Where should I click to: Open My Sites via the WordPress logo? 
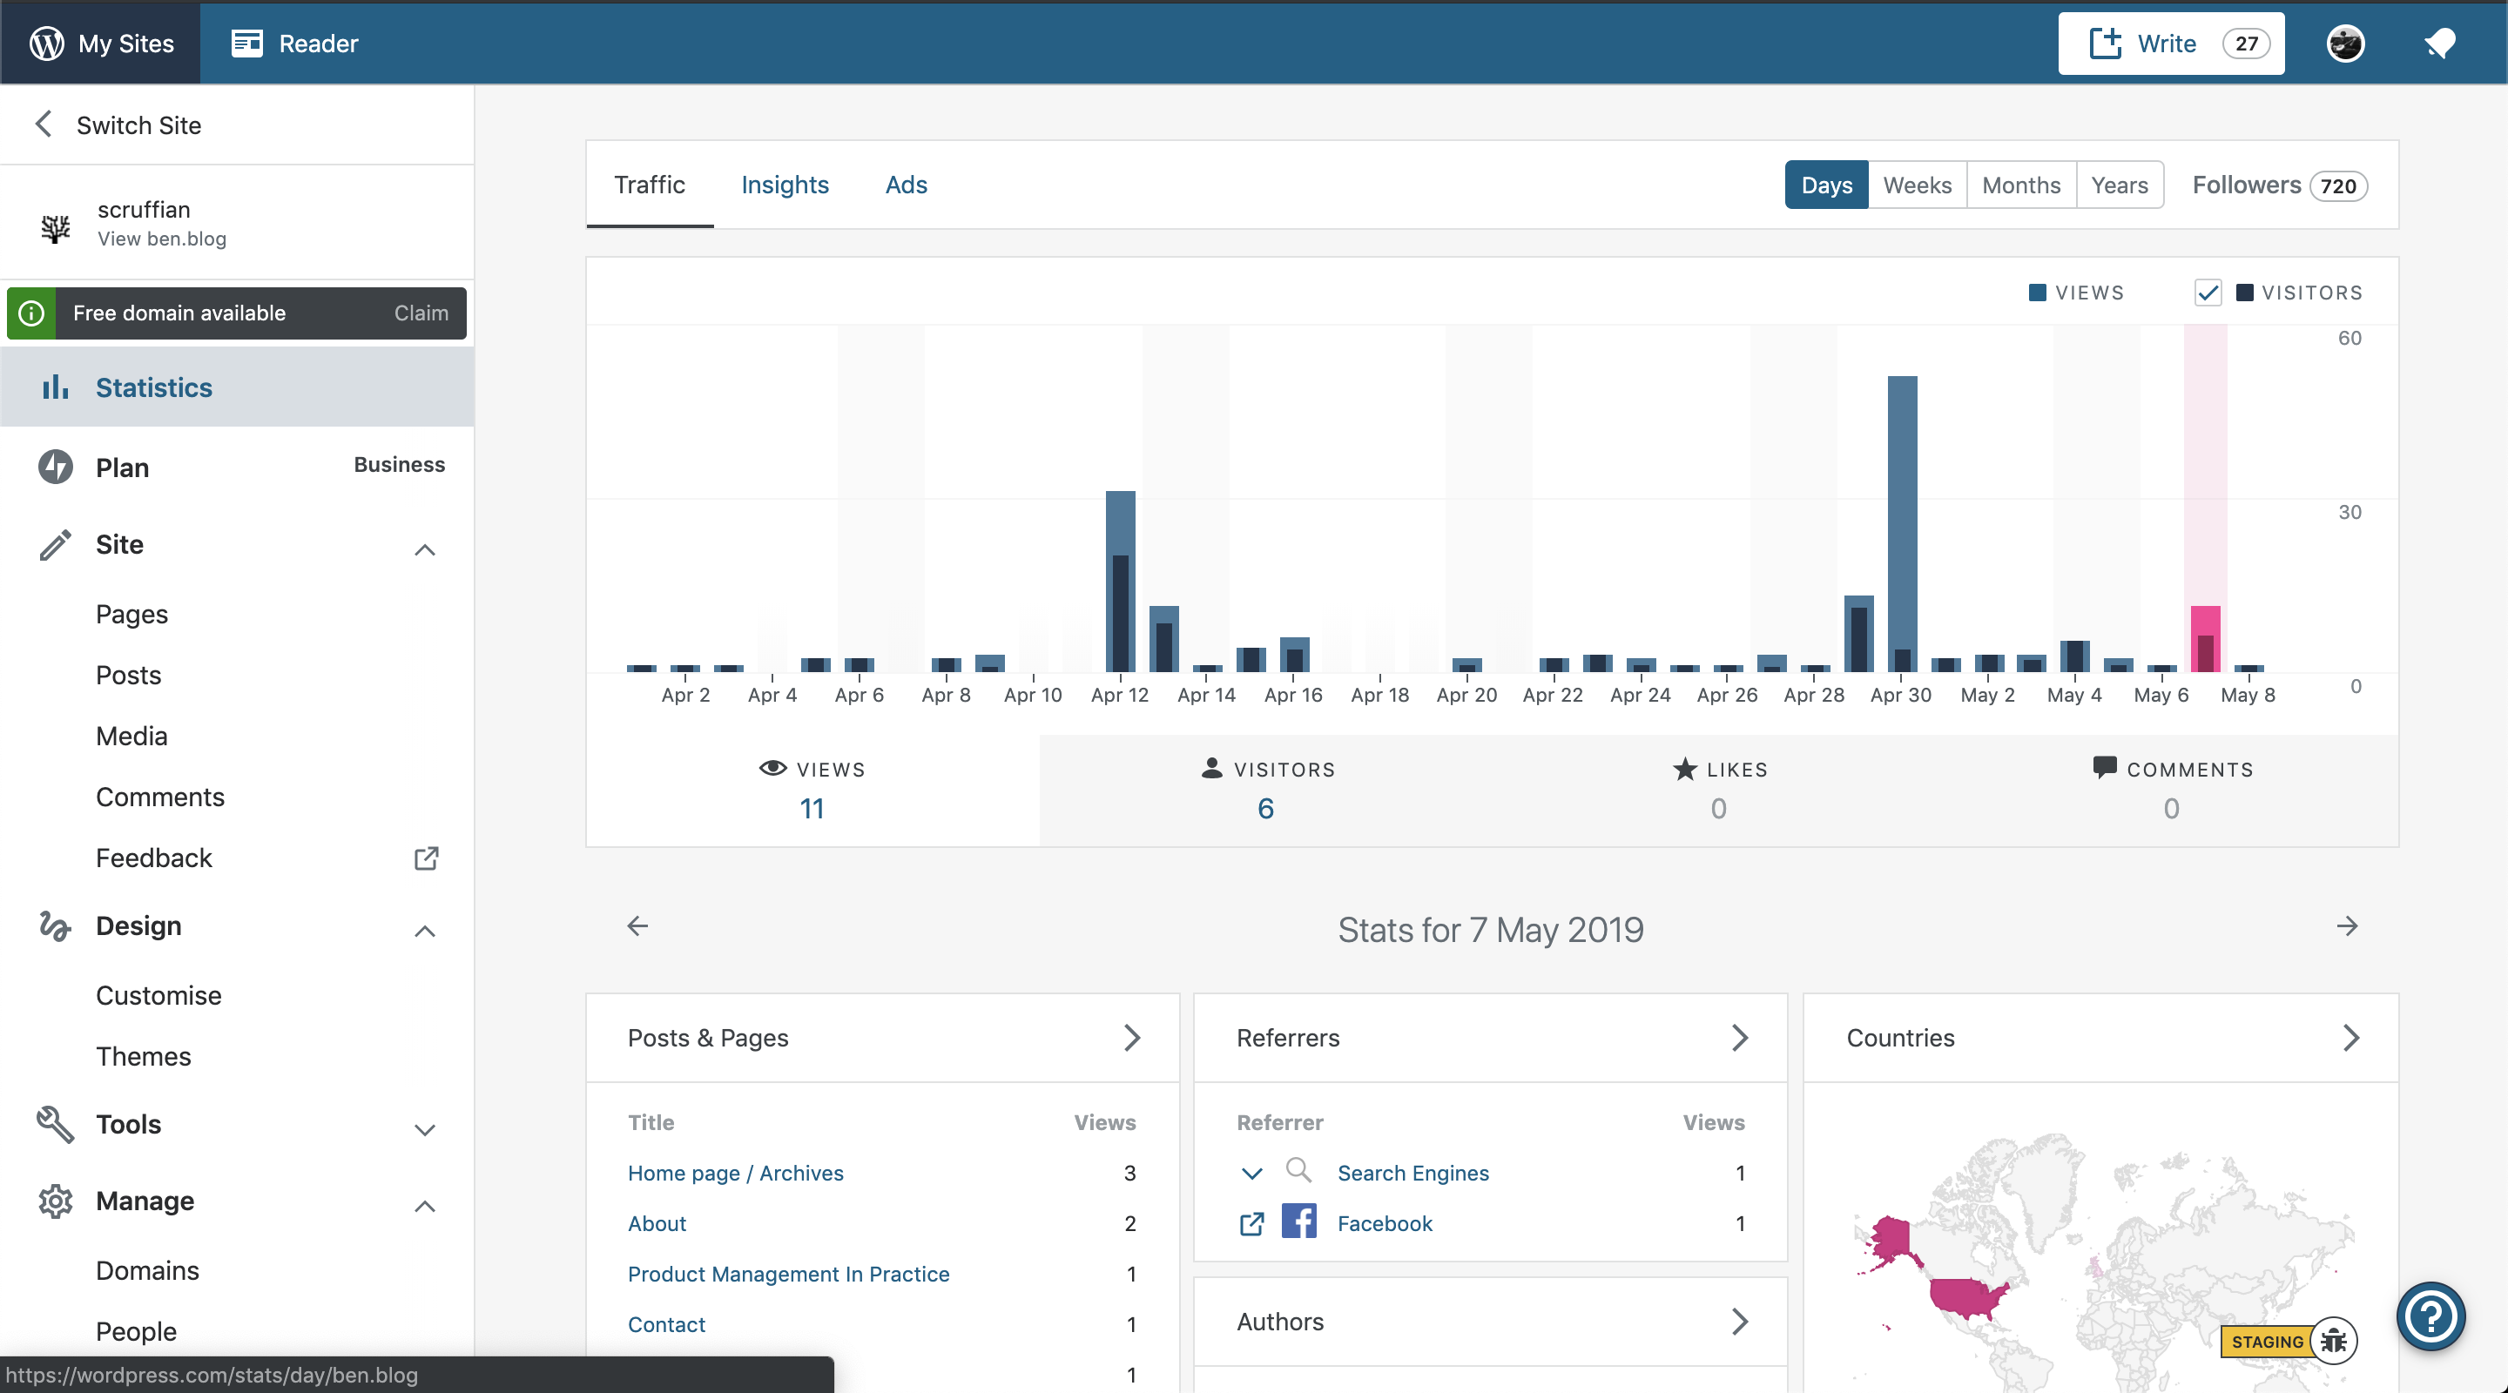pyautogui.click(x=47, y=43)
